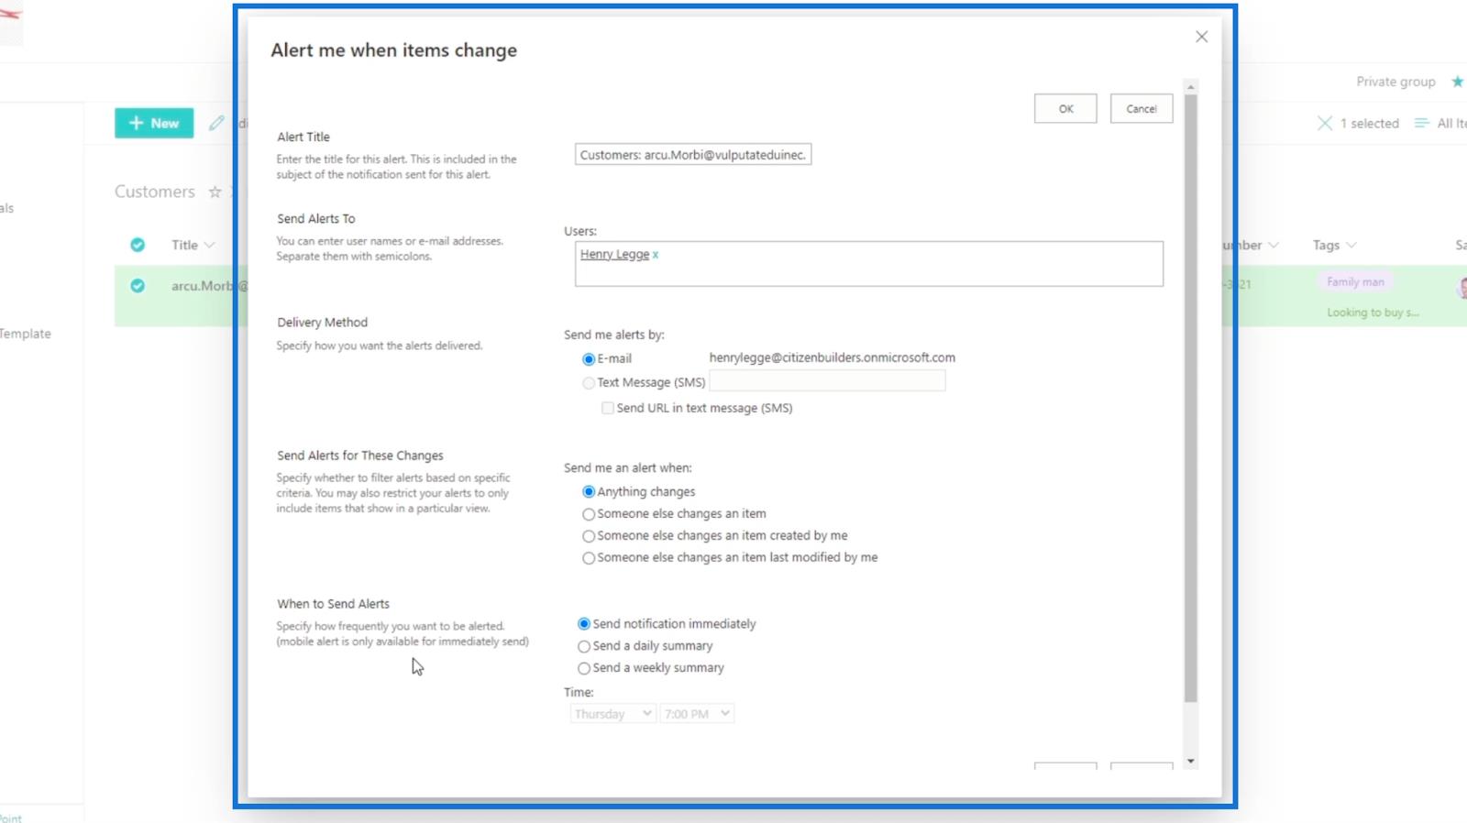The image size is (1467, 823).
Task: Choose Someone else changes item created by me
Action: tap(589, 536)
